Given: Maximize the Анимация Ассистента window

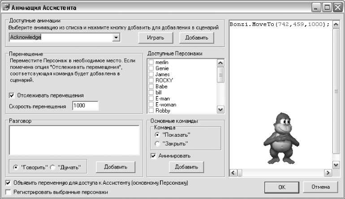Looking at the screenshot, I should coord(327,8).
